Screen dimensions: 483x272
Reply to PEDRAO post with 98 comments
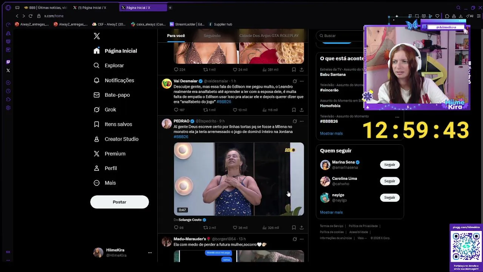[179, 227]
